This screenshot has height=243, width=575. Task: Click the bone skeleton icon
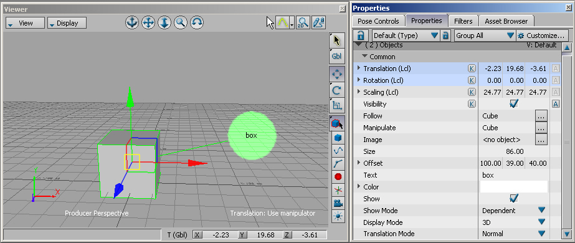(338, 163)
